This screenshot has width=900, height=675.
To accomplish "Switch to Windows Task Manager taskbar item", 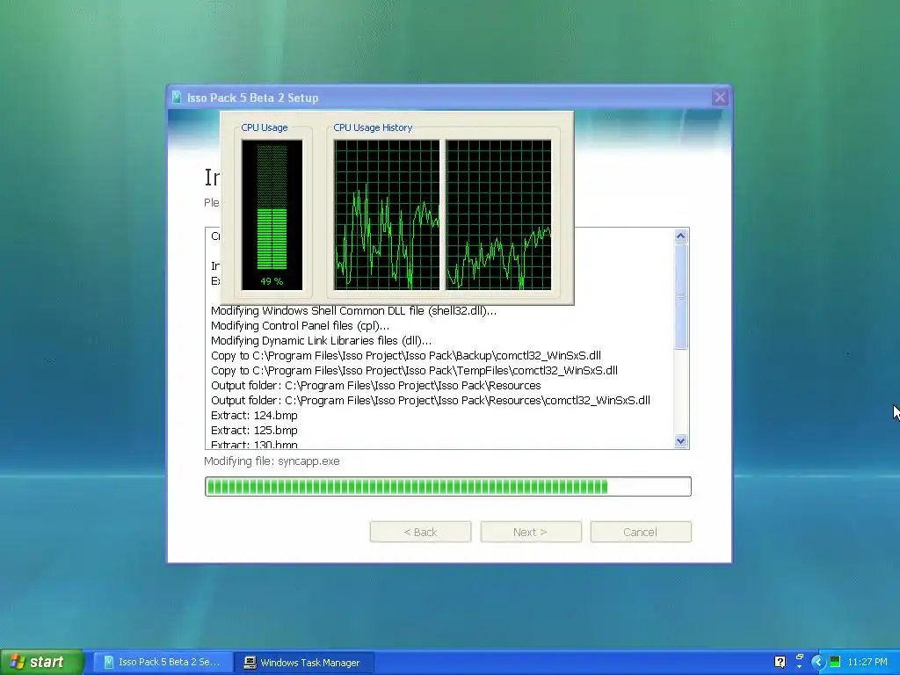I will click(304, 663).
